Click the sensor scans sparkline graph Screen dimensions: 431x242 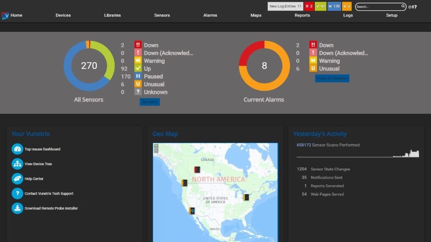pos(358,153)
